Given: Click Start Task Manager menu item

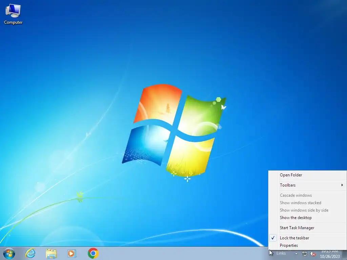Looking at the screenshot, I should pyautogui.click(x=307, y=228).
